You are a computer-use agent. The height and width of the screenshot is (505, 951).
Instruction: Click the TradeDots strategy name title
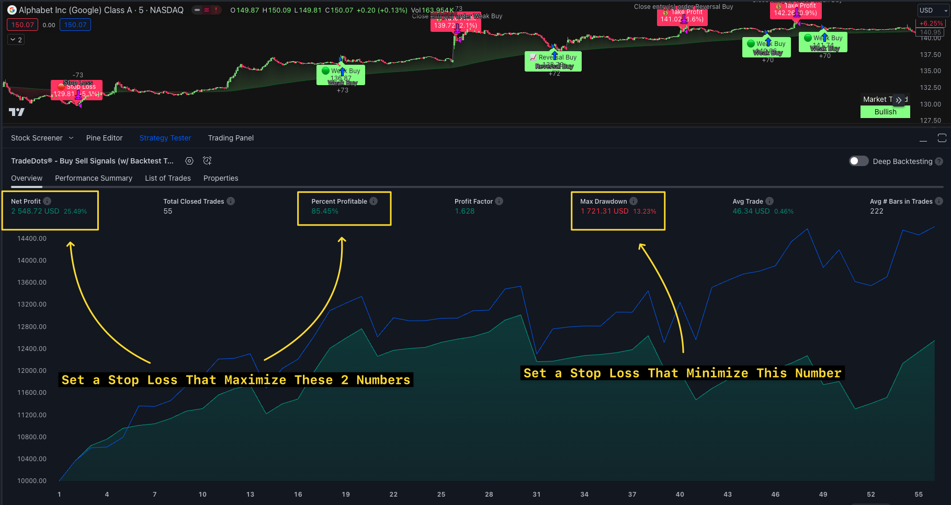point(92,161)
